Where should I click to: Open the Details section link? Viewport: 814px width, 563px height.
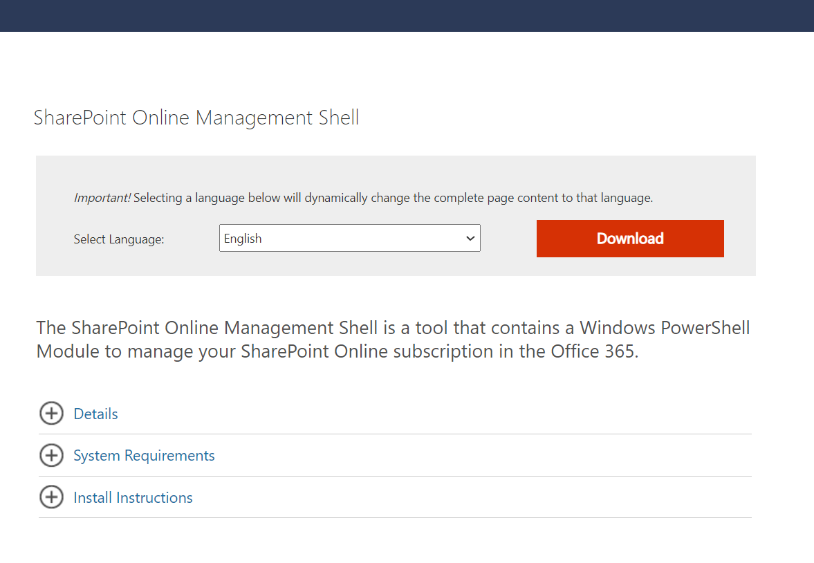click(96, 414)
